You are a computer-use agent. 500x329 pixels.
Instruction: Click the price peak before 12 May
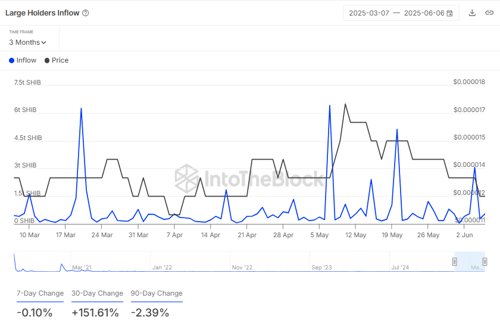(x=345, y=104)
